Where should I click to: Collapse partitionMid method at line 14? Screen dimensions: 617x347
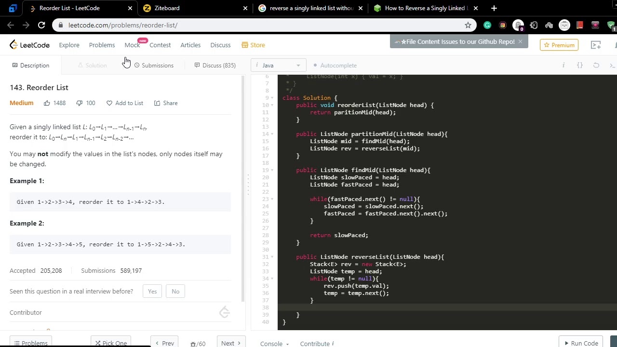coord(273,134)
